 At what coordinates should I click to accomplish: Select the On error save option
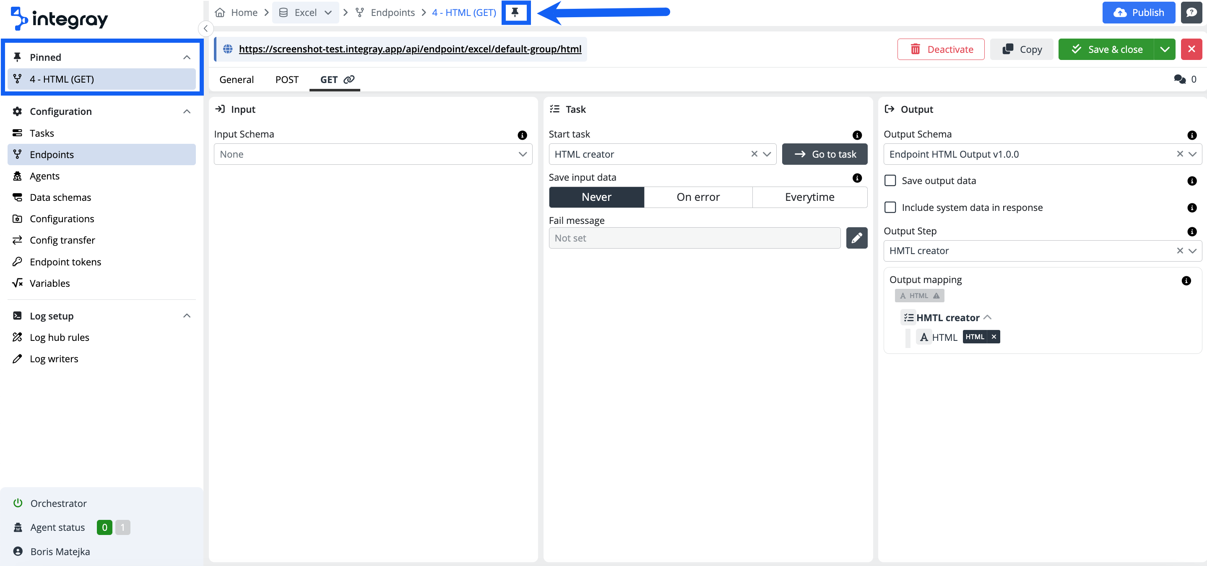(698, 197)
